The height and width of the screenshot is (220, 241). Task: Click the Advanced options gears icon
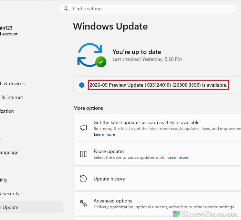tap(83, 203)
